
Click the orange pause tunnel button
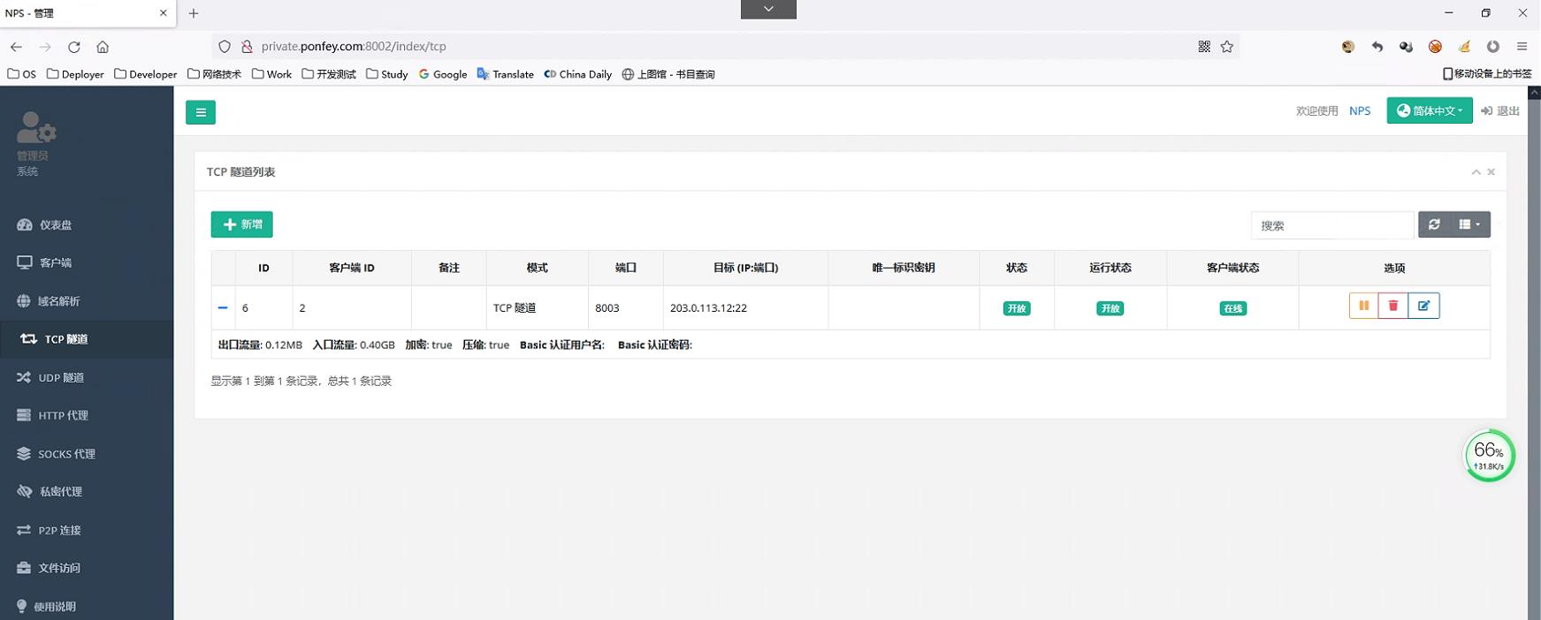pos(1363,306)
